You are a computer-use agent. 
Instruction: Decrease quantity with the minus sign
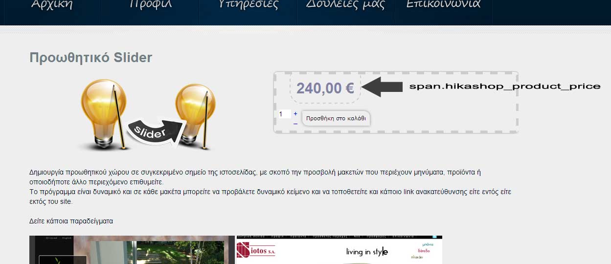[295, 123]
